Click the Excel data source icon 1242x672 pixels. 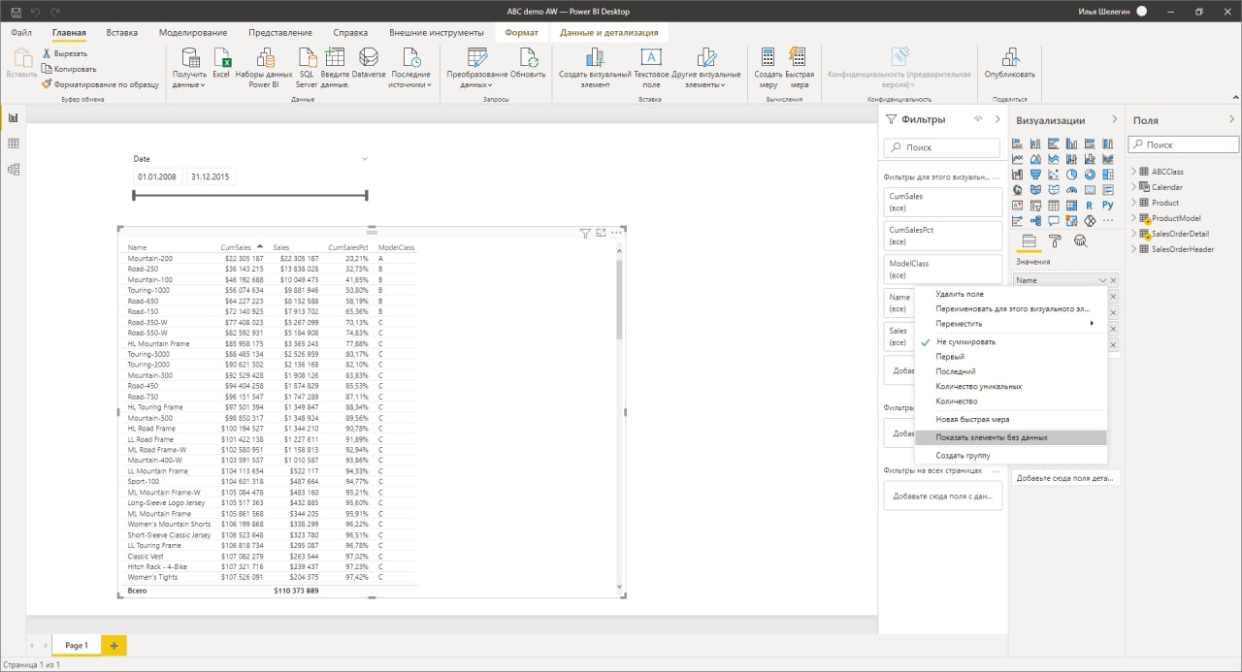pos(221,58)
